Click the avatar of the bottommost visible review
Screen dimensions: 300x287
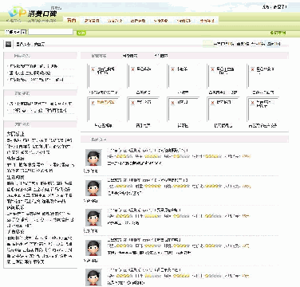coord(93,277)
